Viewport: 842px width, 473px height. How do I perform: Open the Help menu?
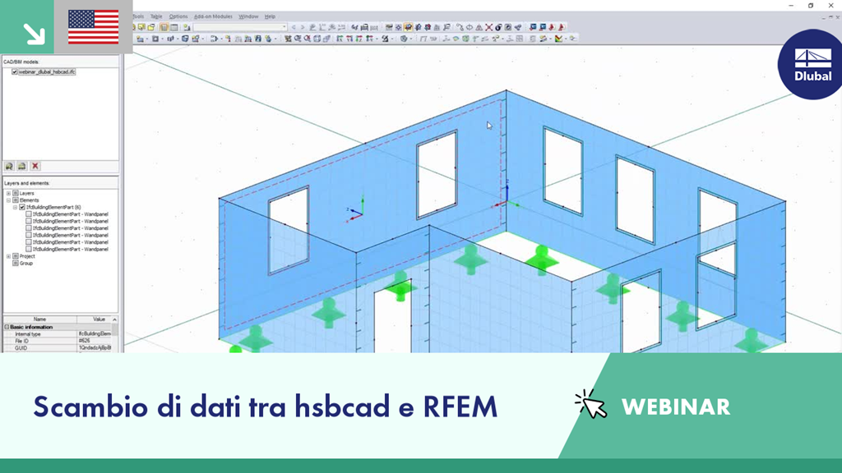tap(270, 16)
